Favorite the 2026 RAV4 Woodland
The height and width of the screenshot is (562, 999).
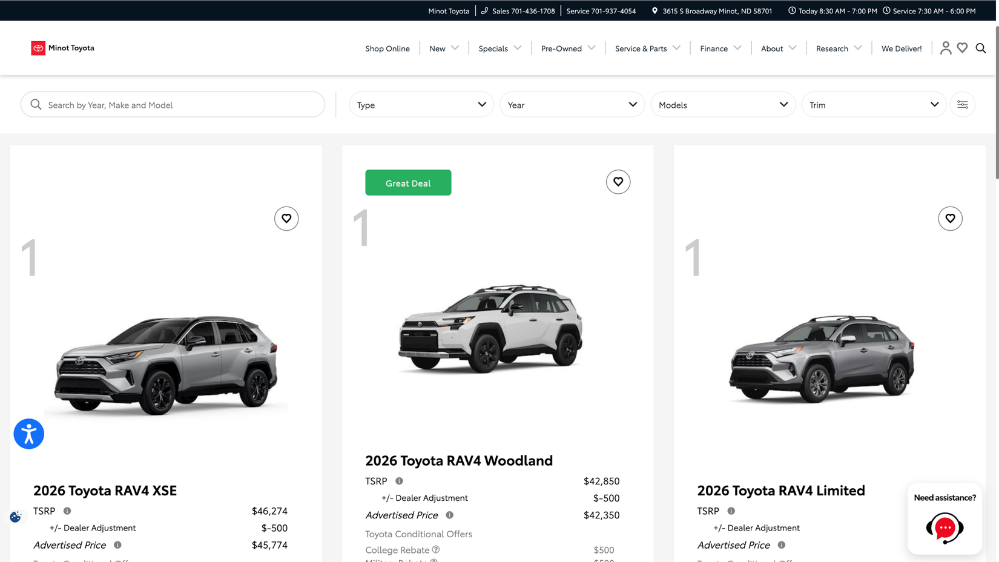(x=618, y=182)
